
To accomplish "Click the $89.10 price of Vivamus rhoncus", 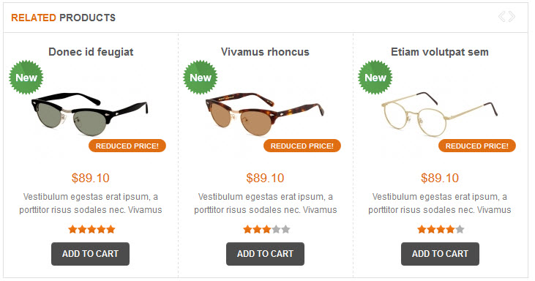I will coord(265,178).
